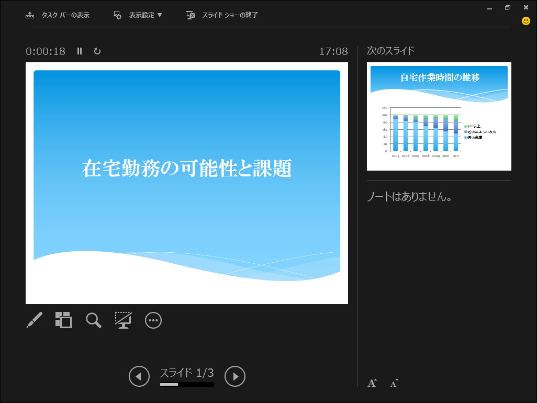Click the slide progress bar
The image size is (537, 403).
pos(187,384)
